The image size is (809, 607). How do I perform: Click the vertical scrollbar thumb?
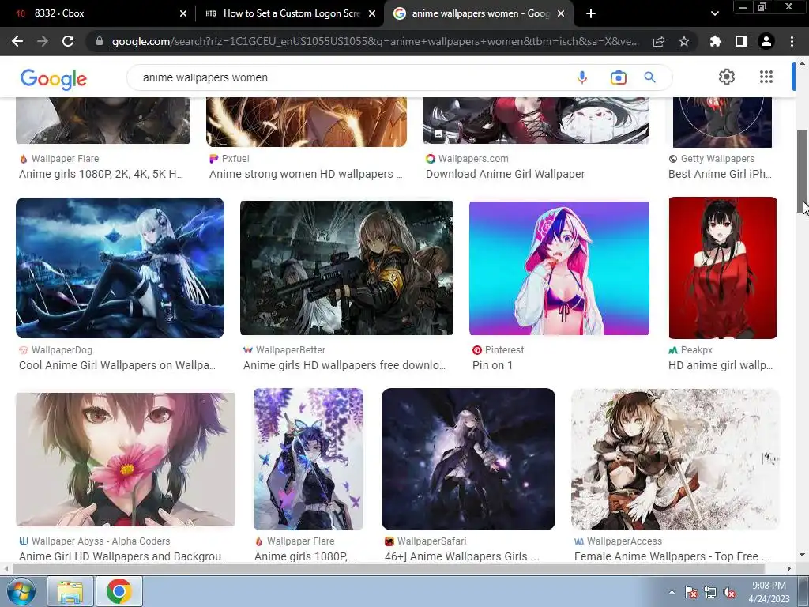(802, 171)
